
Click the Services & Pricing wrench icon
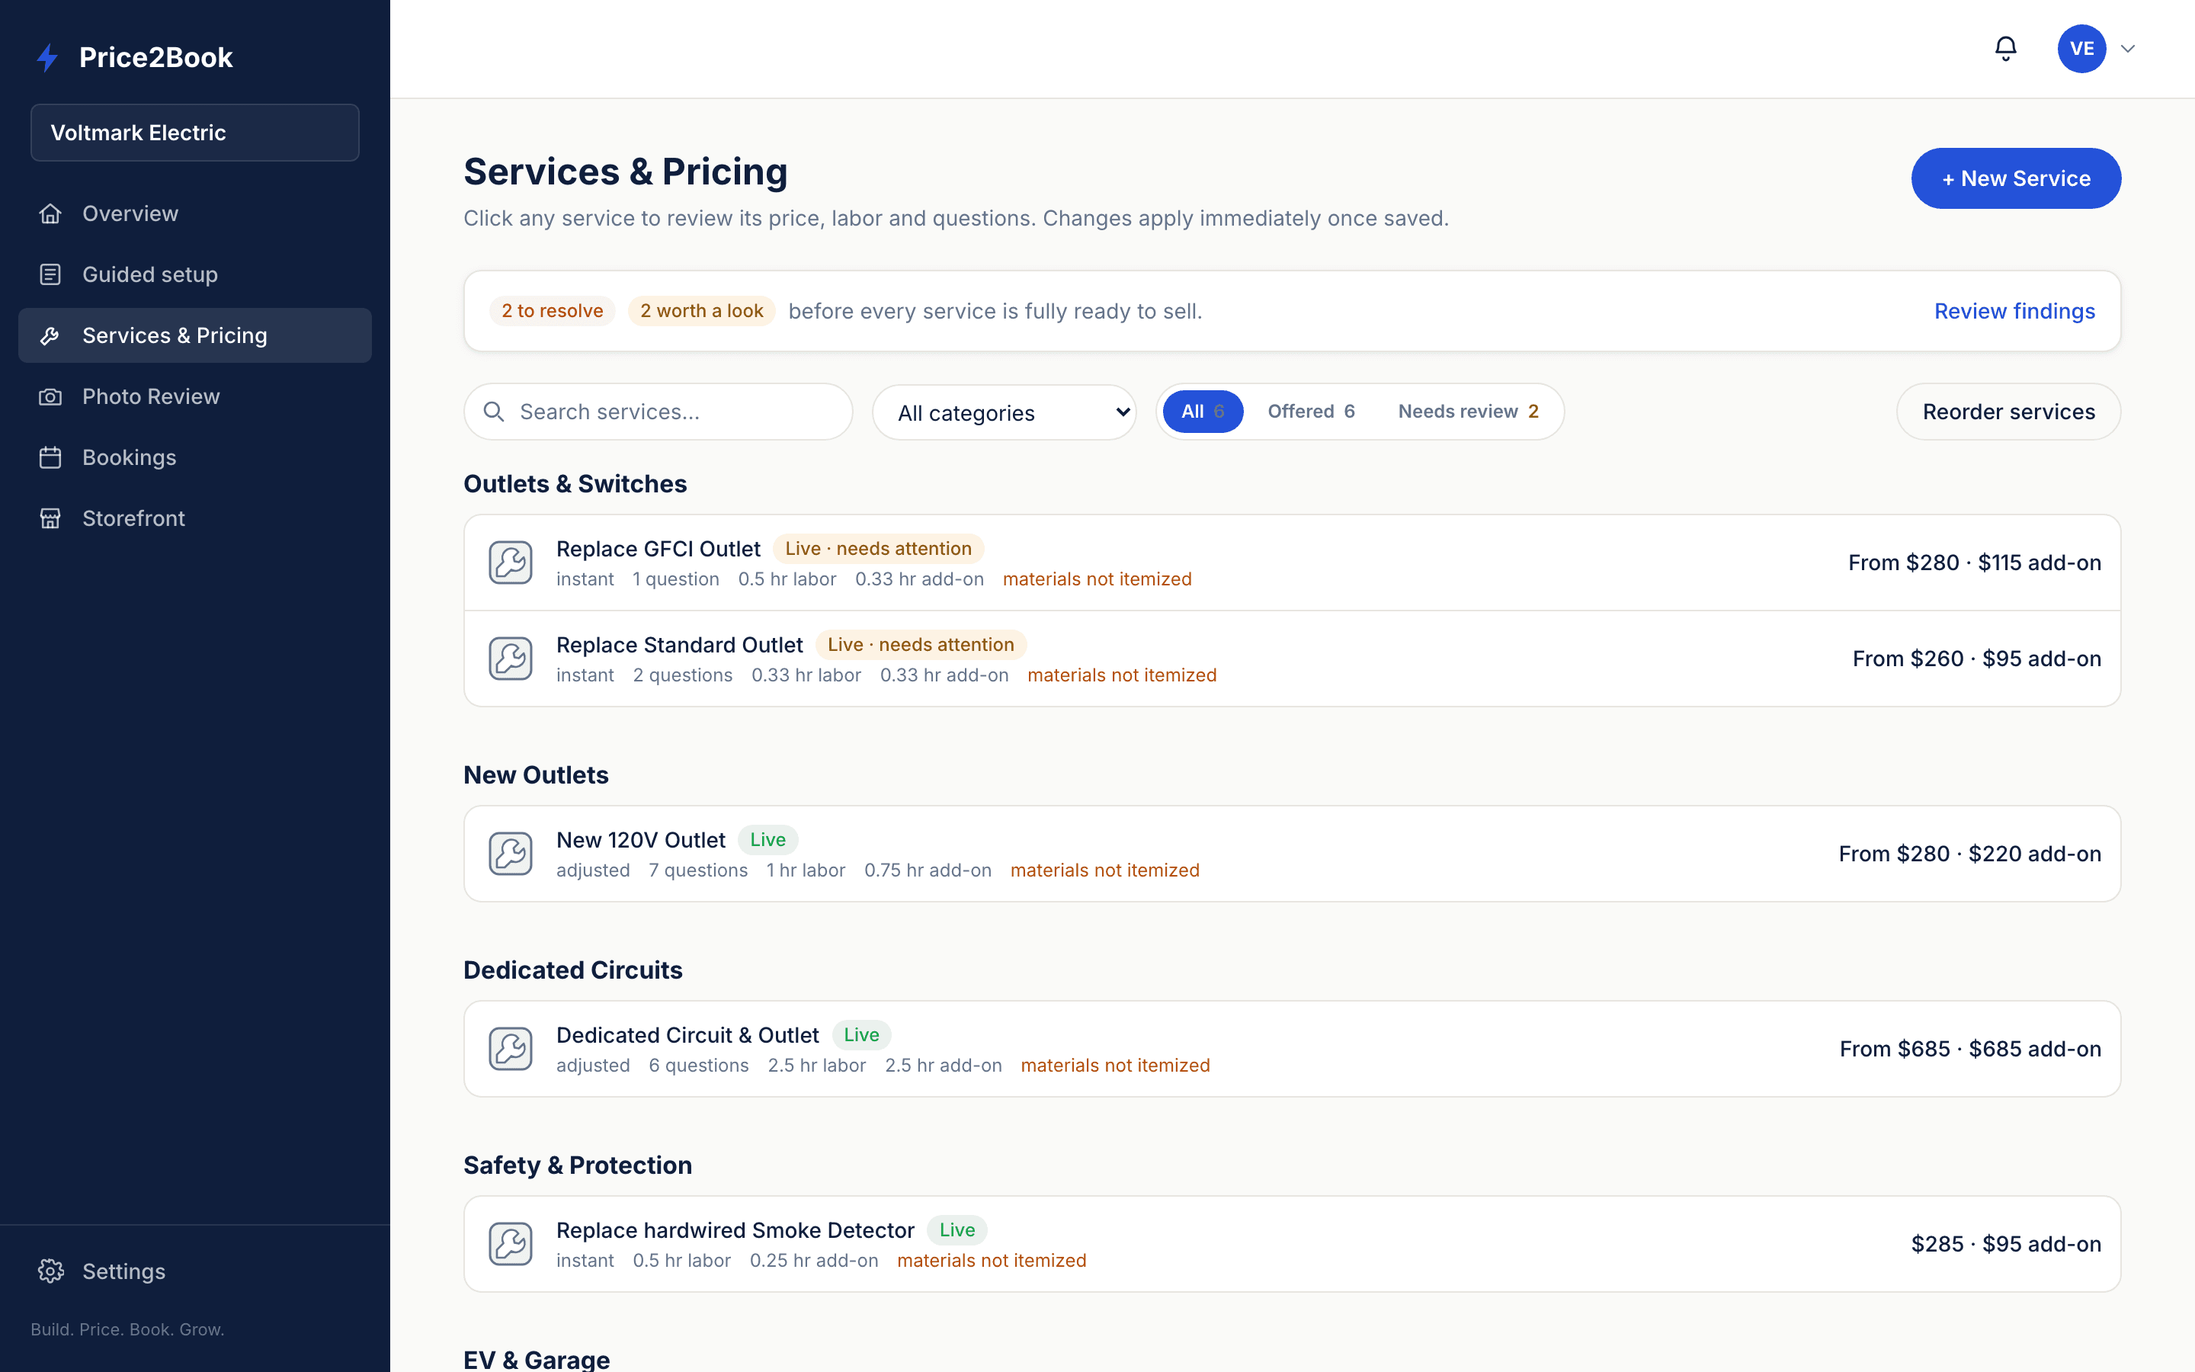(51, 335)
